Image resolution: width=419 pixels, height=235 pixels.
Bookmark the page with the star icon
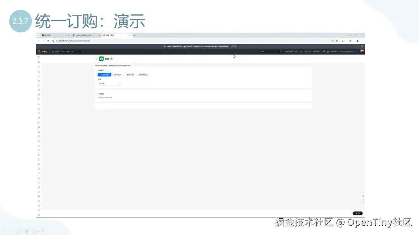337,41
